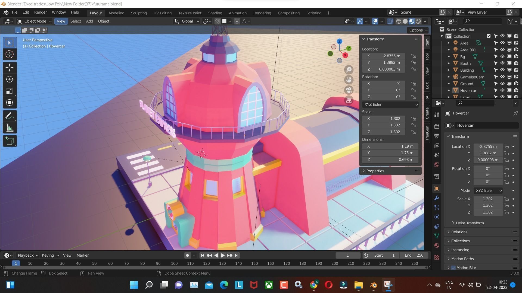Switch to the Shading workspace tab

(215, 13)
